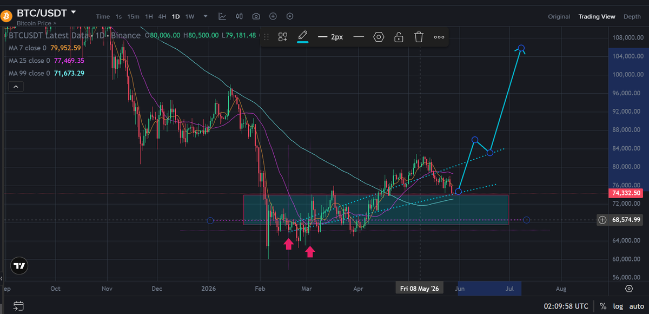Delete drawing with trash icon
This screenshot has height=314, width=649.
coord(419,37)
